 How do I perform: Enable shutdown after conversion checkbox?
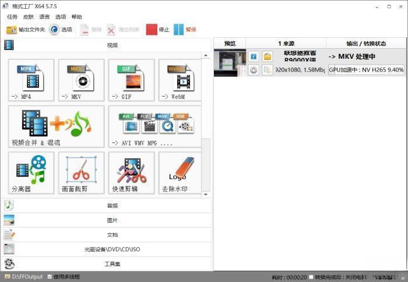[x=310, y=277]
